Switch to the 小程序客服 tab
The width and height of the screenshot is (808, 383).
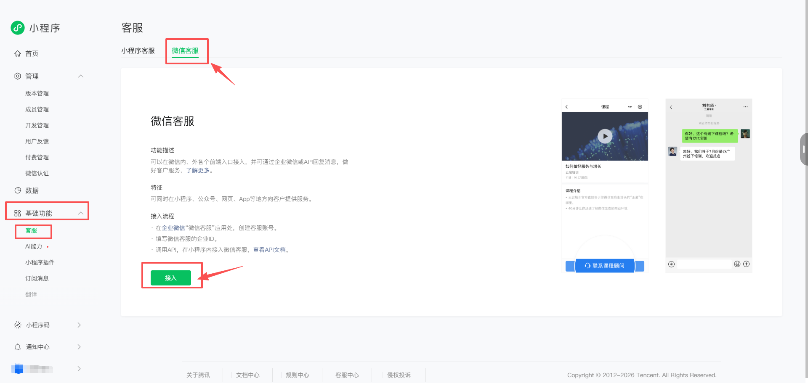138,50
